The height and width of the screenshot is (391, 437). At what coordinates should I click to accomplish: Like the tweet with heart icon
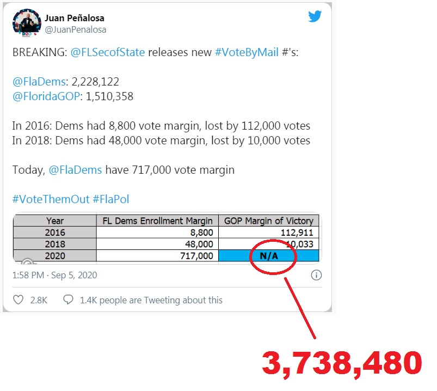(18, 300)
